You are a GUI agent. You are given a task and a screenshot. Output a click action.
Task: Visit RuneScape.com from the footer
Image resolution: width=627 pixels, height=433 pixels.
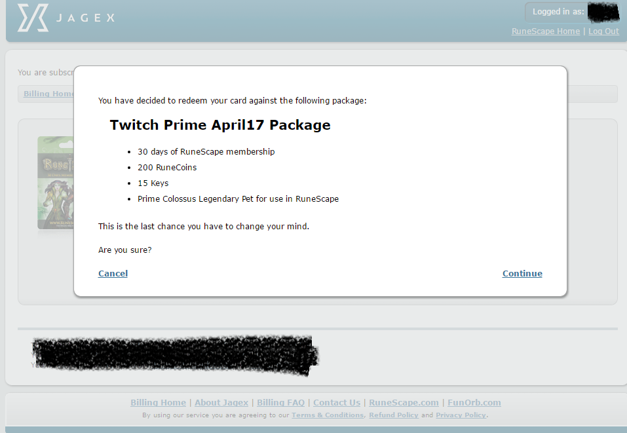click(404, 403)
